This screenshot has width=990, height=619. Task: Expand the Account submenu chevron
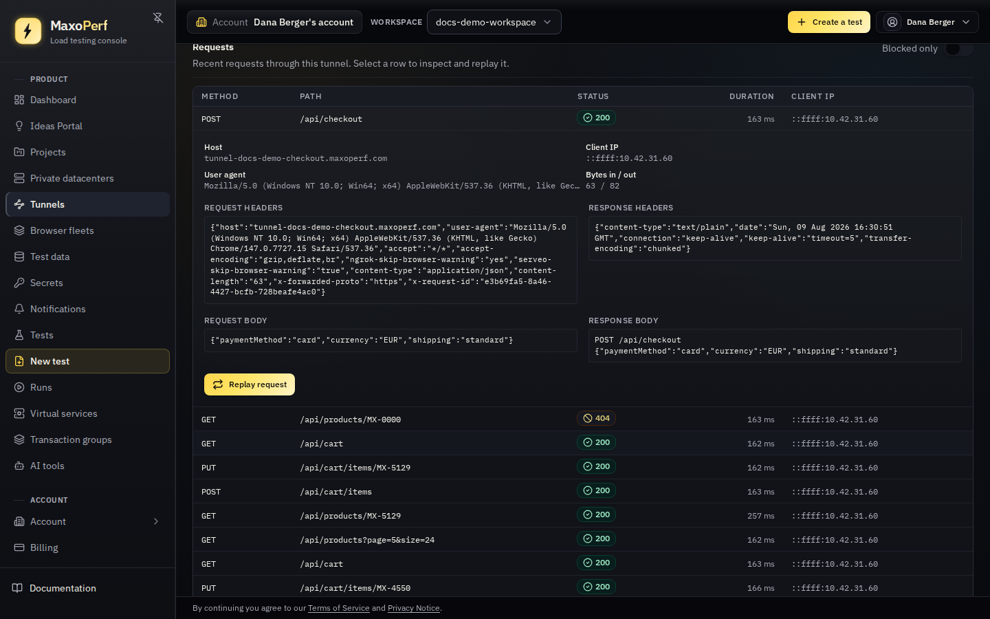coord(156,521)
